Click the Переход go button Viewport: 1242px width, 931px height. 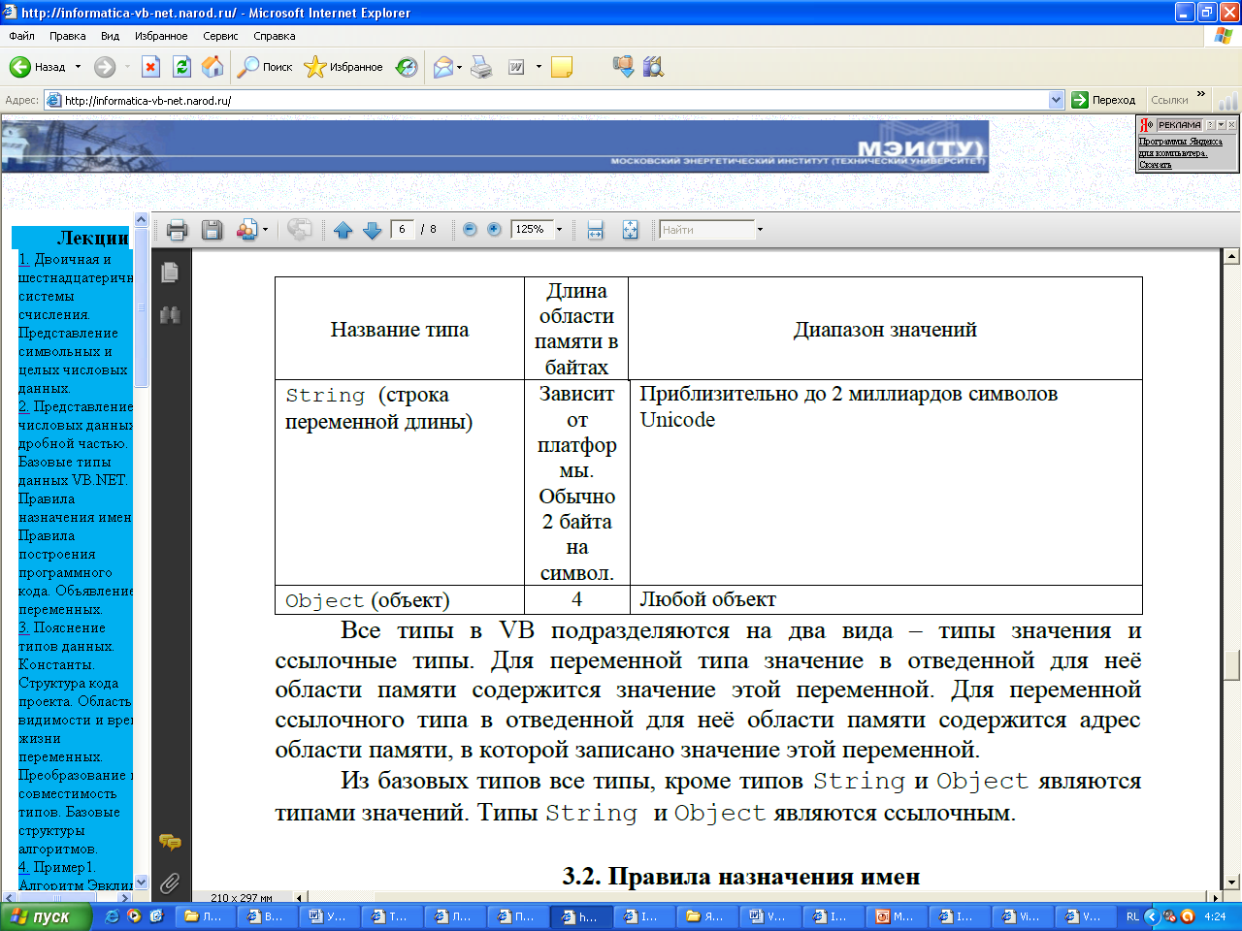pyautogui.click(x=1103, y=100)
